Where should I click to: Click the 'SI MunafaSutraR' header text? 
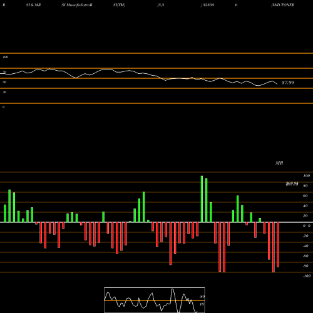click(77, 5)
